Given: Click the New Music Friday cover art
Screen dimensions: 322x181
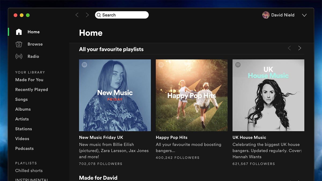Looking at the screenshot, I should pos(115,95).
